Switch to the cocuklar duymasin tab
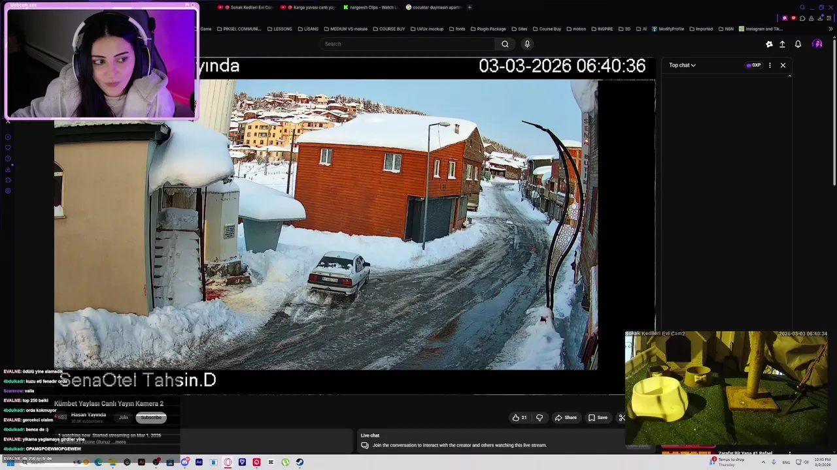This screenshot has height=470, width=837. pos(433,7)
